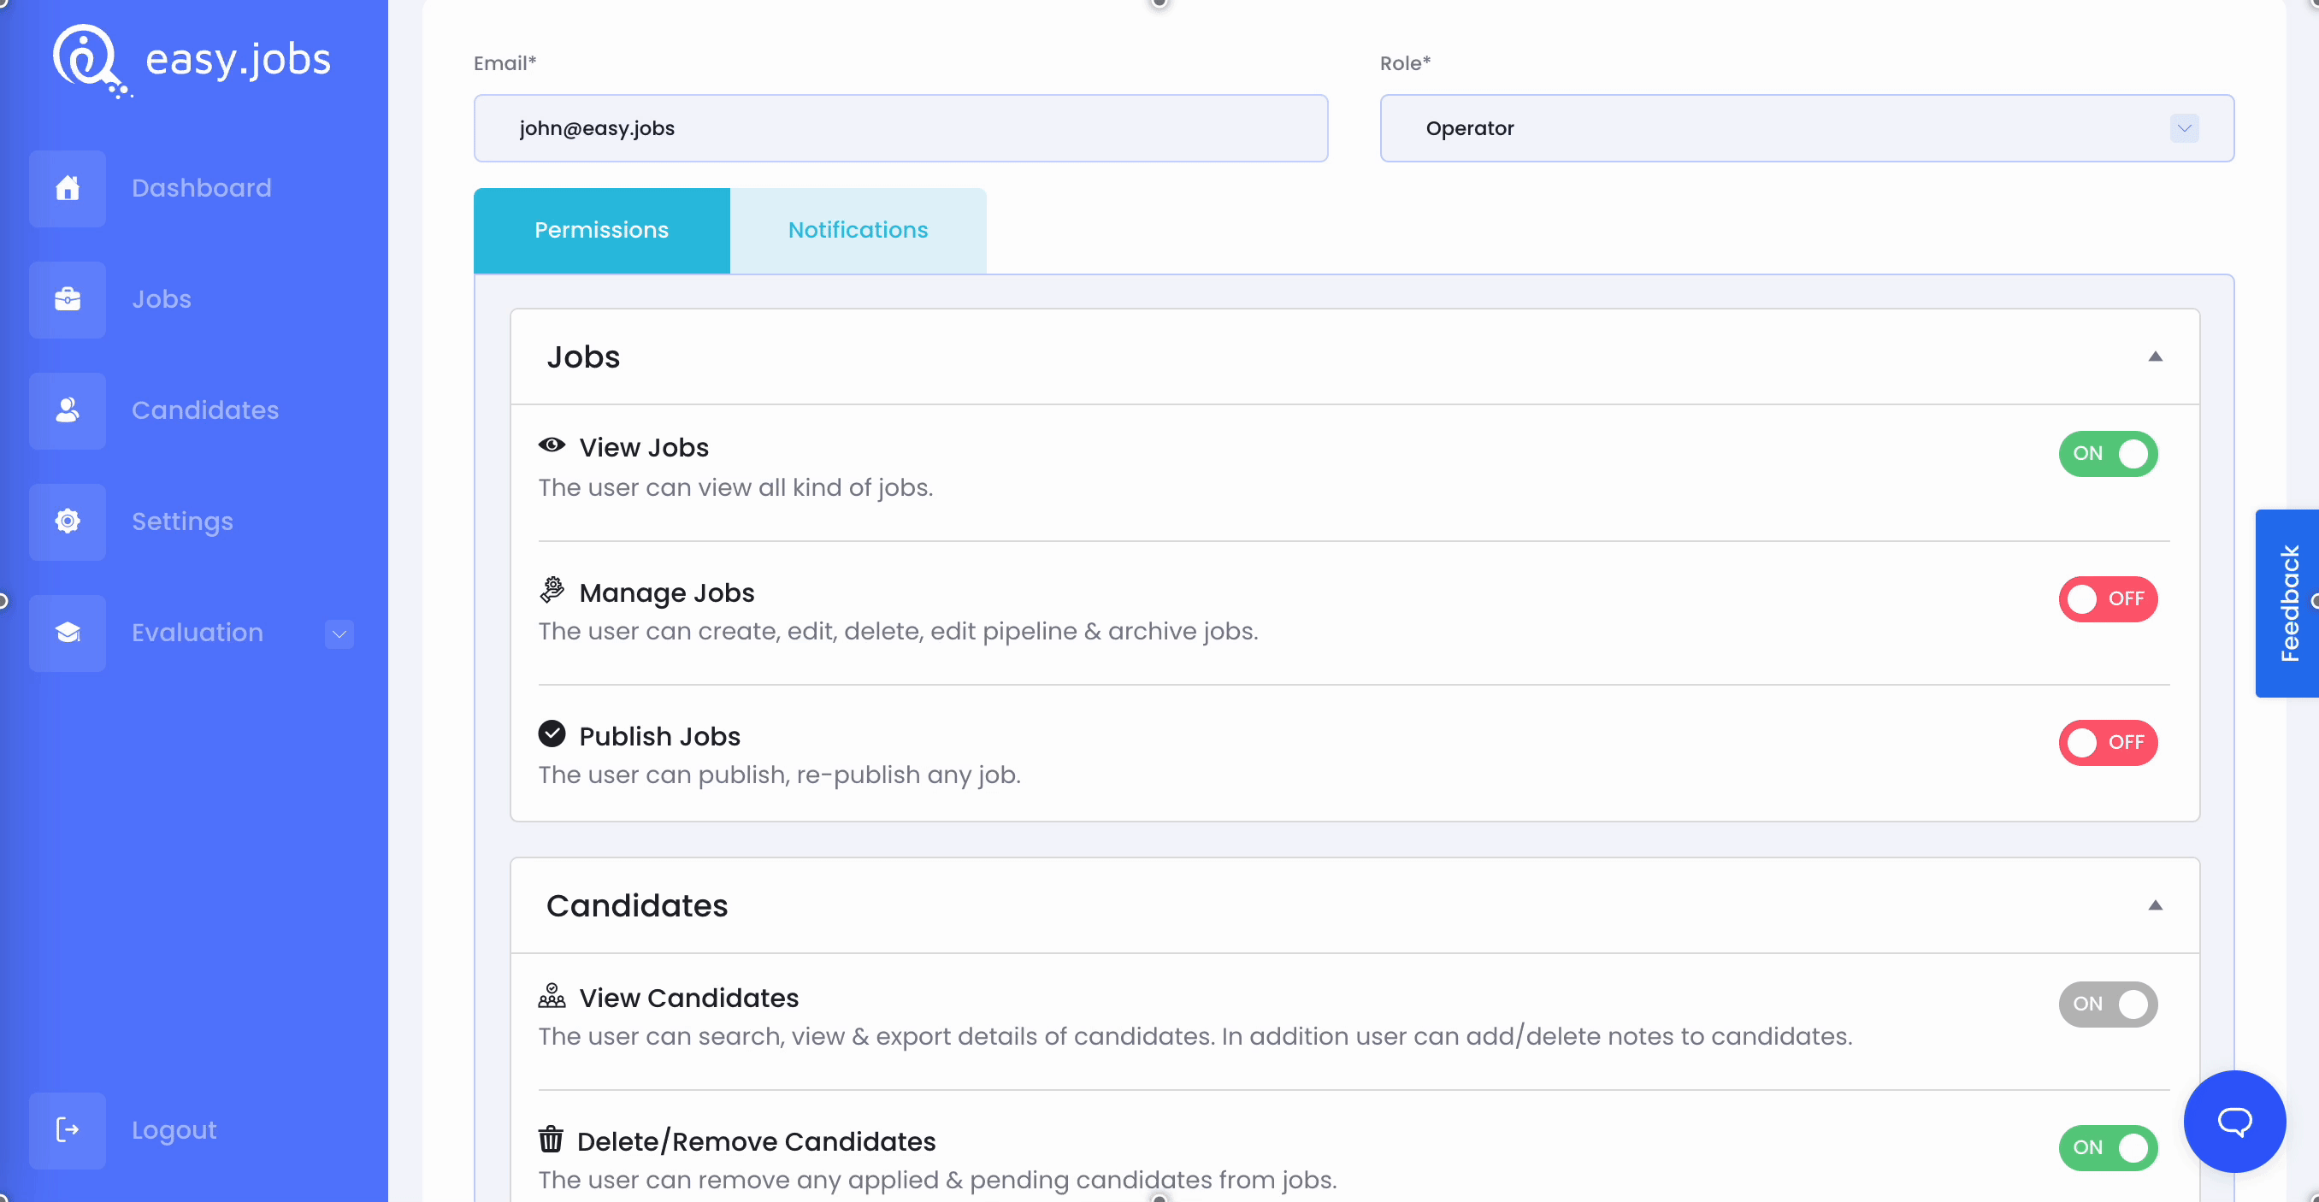This screenshot has height=1202, width=2319.
Task: Click description about search, view & export candidates
Action: coord(1195,1036)
